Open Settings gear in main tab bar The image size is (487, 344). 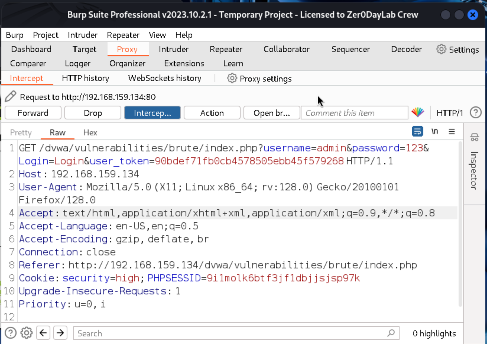pos(457,49)
